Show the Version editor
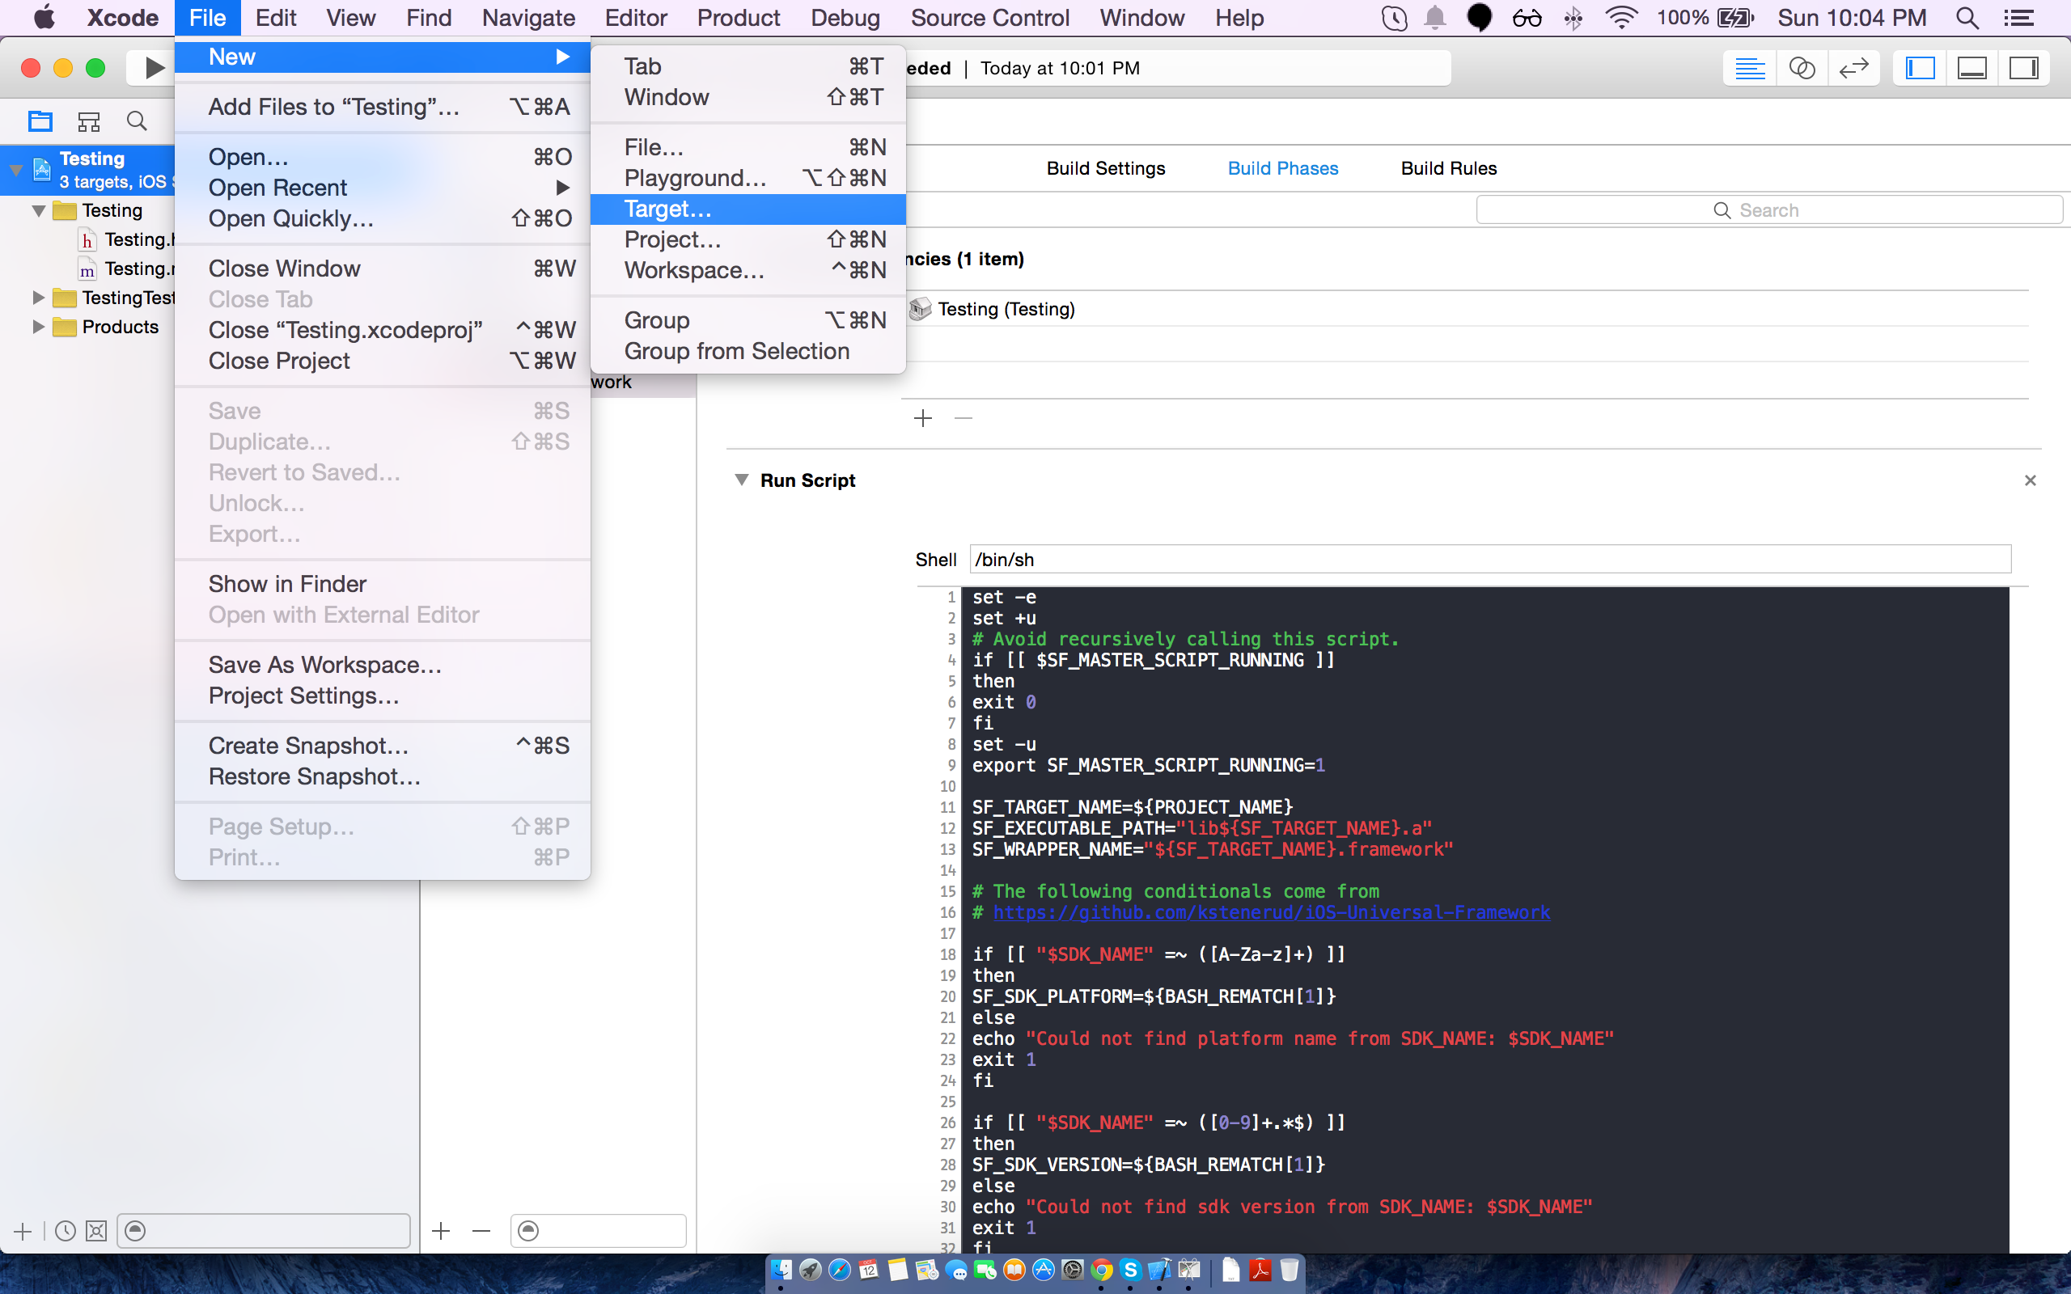 pyautogui.click(x=1853, y=68)
